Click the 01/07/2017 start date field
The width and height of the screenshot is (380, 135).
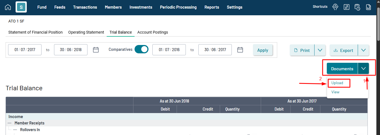[x=25, y=50]
